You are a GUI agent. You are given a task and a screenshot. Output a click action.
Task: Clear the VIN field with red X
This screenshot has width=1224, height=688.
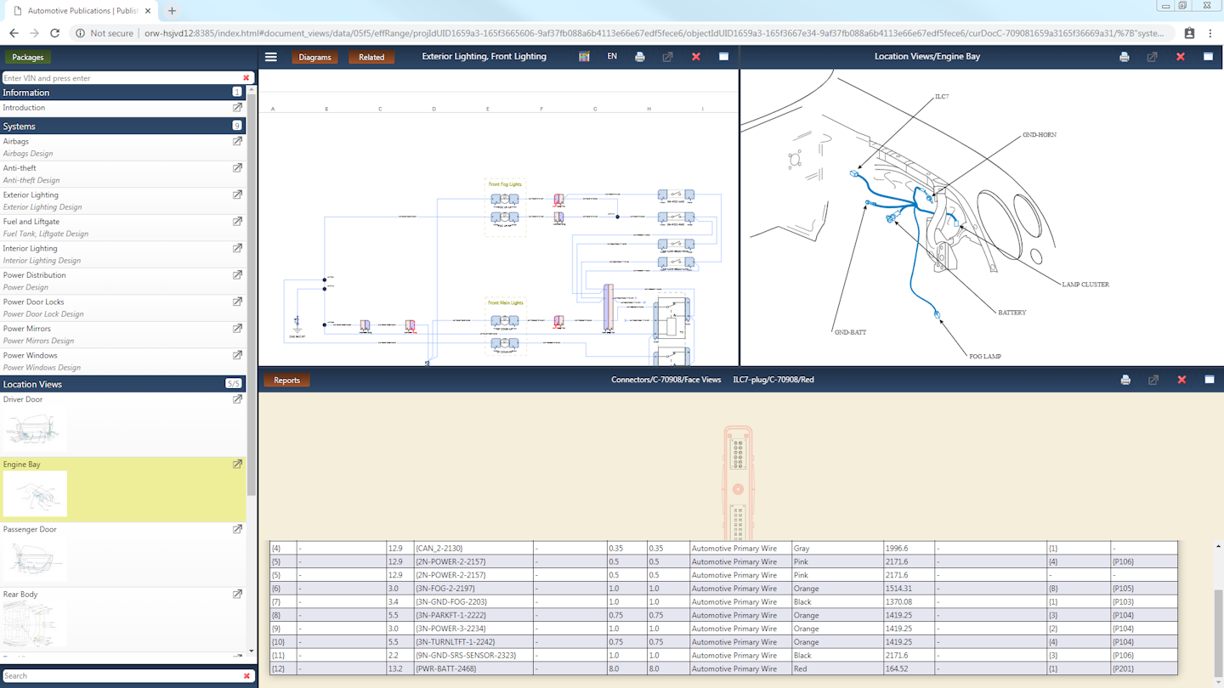(x=246, y=78)
